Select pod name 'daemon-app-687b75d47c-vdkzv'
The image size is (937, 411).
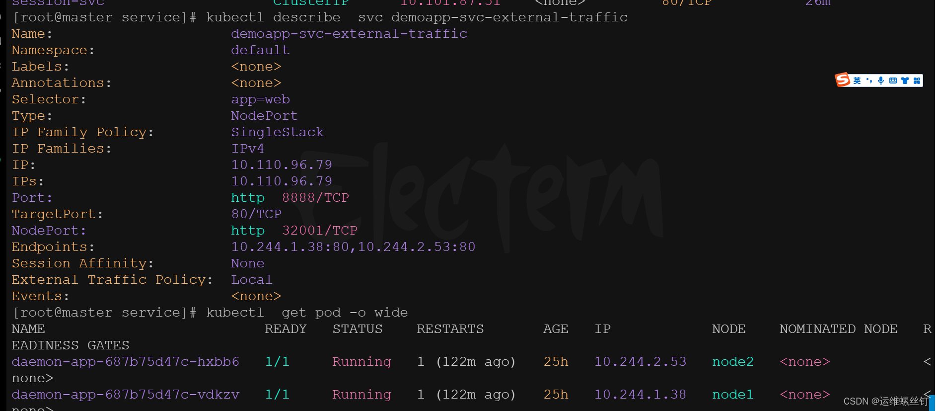125,395
